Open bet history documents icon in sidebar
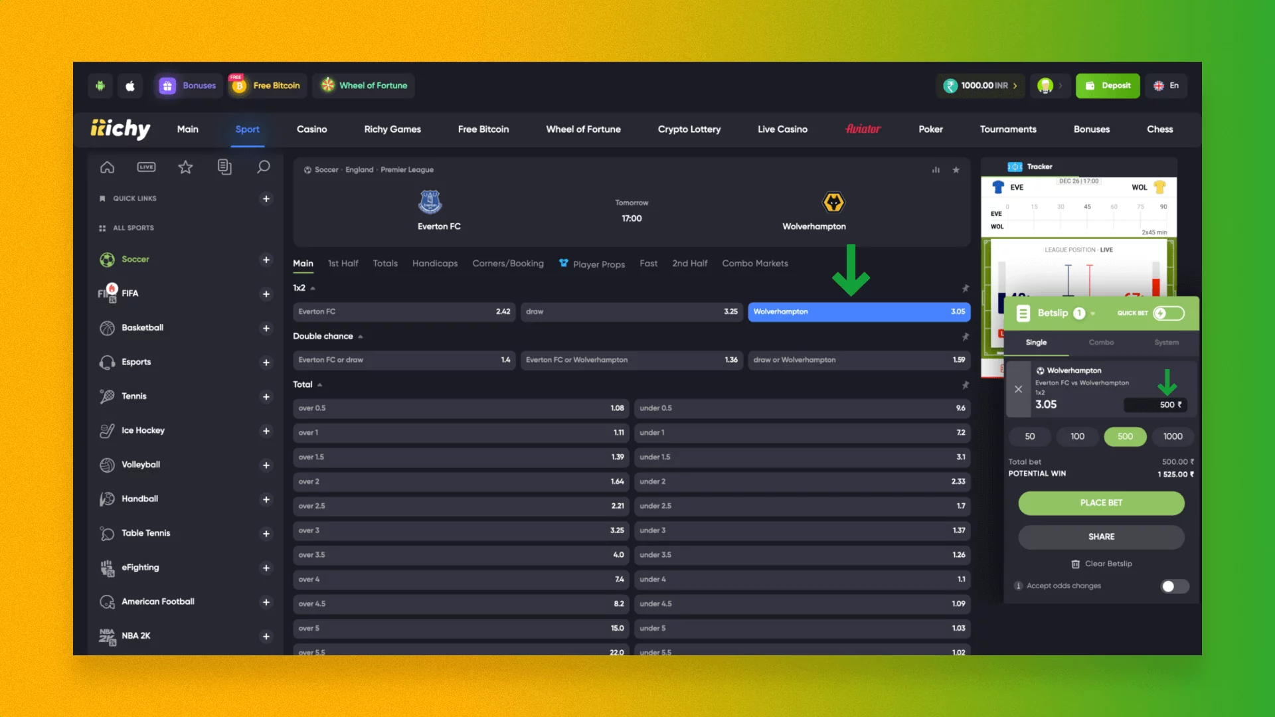Image resolution: width=1275 pixels, height=717 pixels. coord(224,167)
